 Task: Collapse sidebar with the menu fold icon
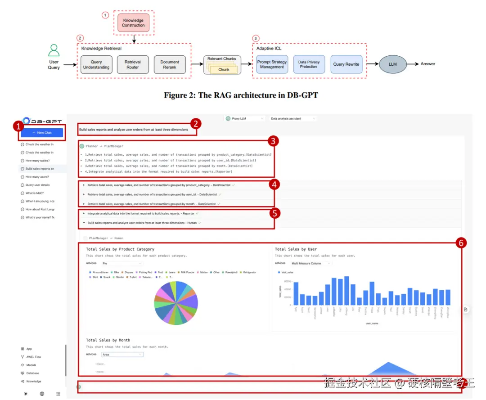point(58,394)
